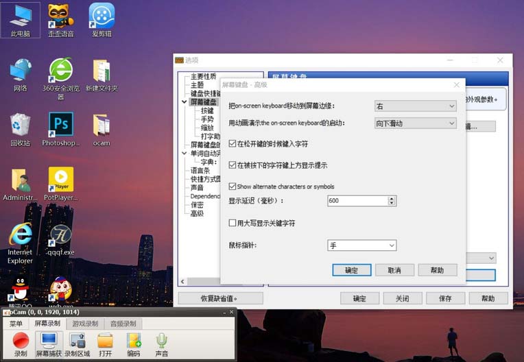Select 语言条 in the options tree
This screenshot has height=362, width=524.
[x=200, y=171]
